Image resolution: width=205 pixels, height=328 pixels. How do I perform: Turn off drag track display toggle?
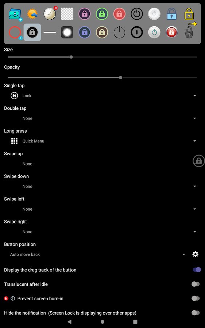point(197,270)
